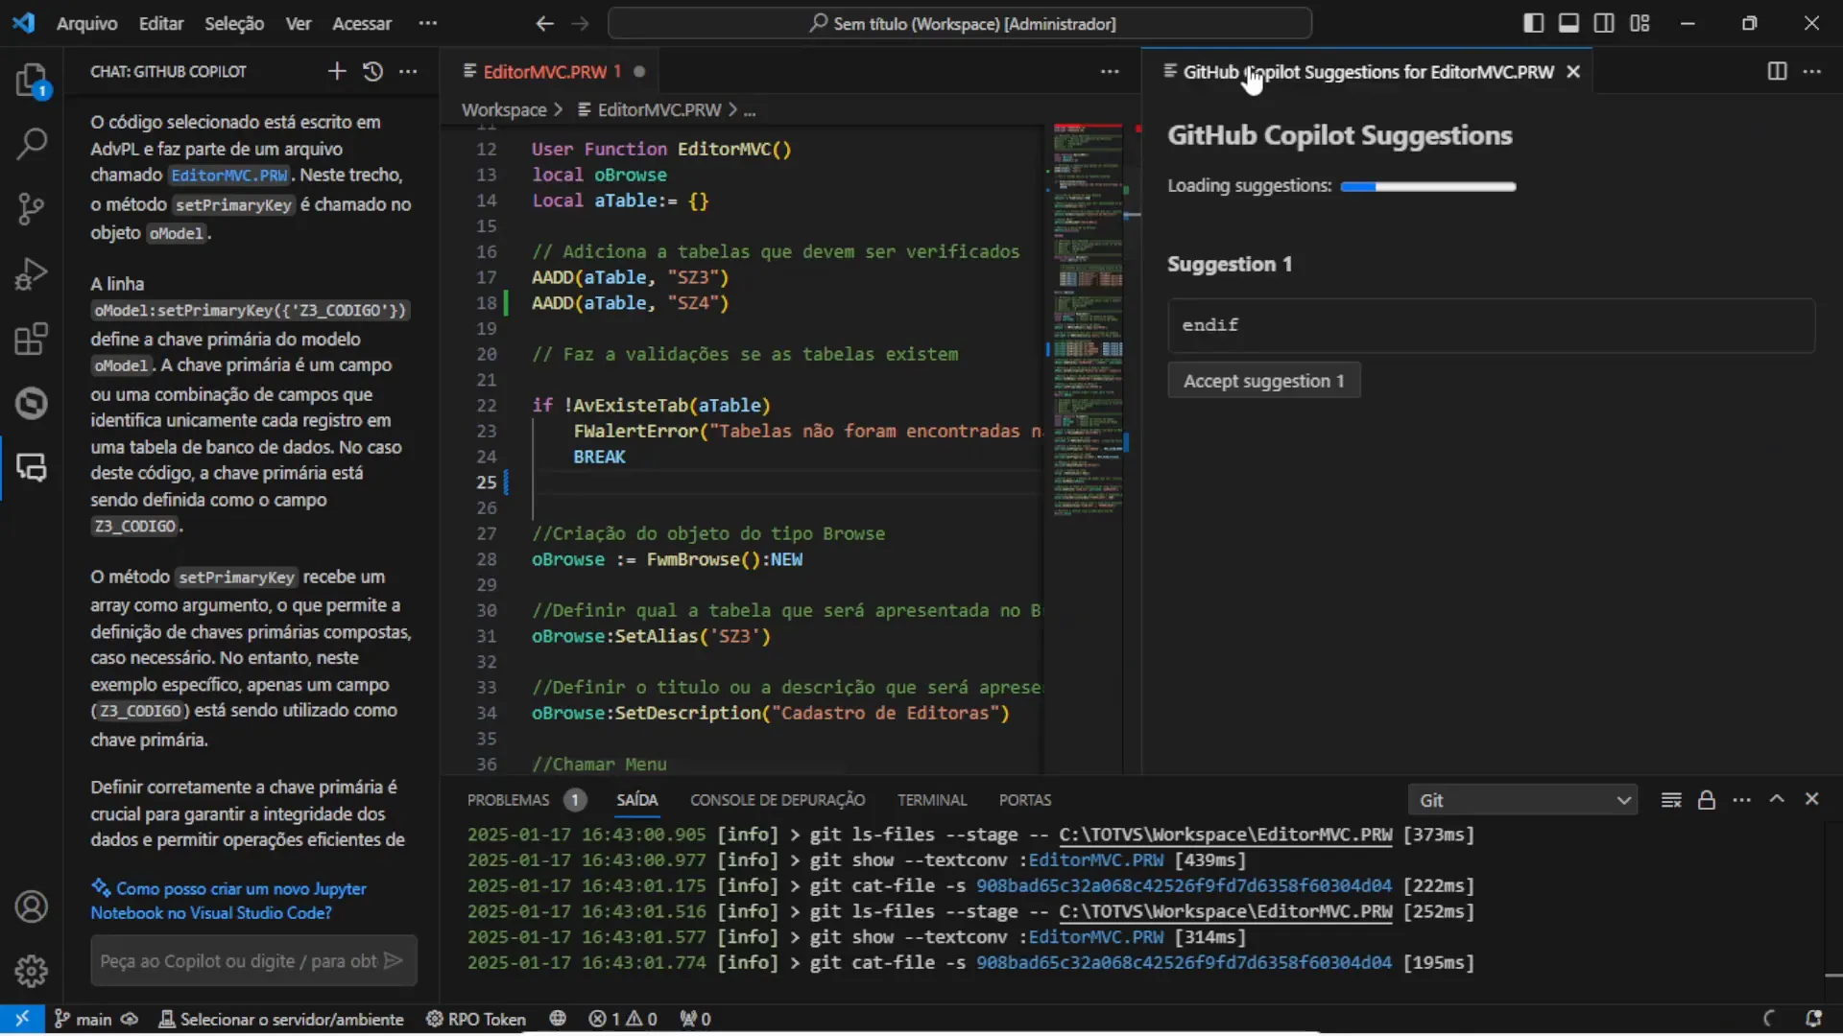
Task: Toggle secondary side bar visibility
Action: pos(1604,23)
